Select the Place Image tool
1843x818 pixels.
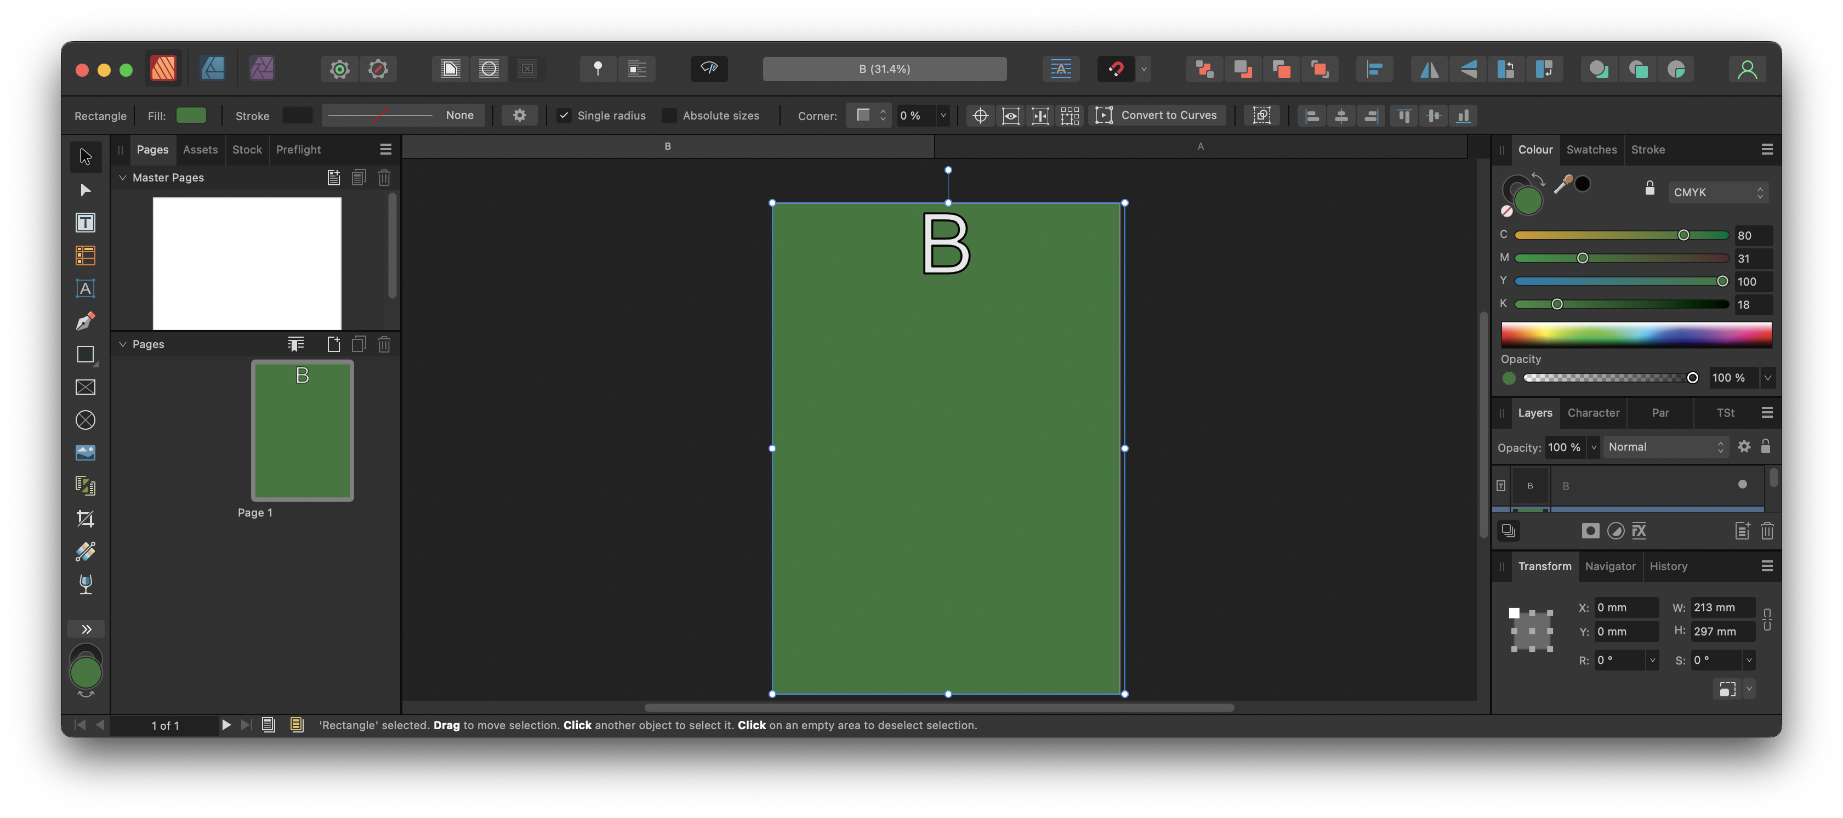pos(85,453)
